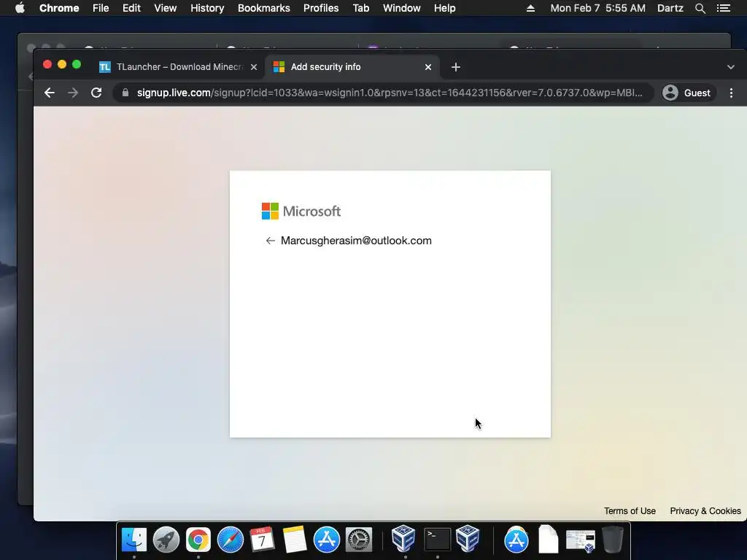
Task: Open Terms of Use link
Action: 630,511
